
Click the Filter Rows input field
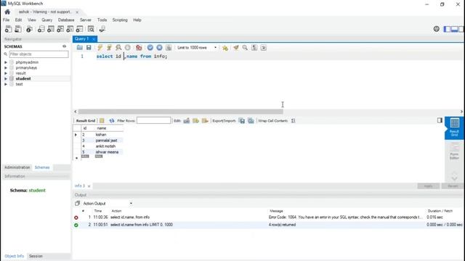tap(153, 120)
